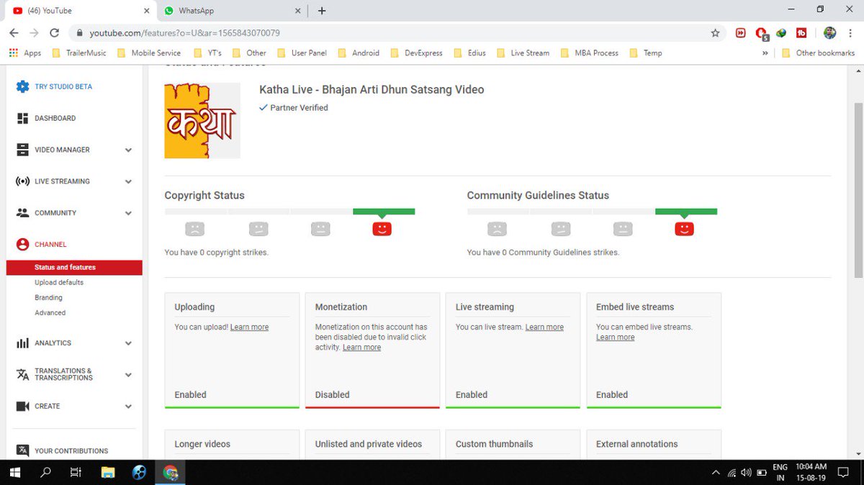The width and height of the screenshot is (864, 485).
Task: Expand the Analytics section
Action: point(128,343)
